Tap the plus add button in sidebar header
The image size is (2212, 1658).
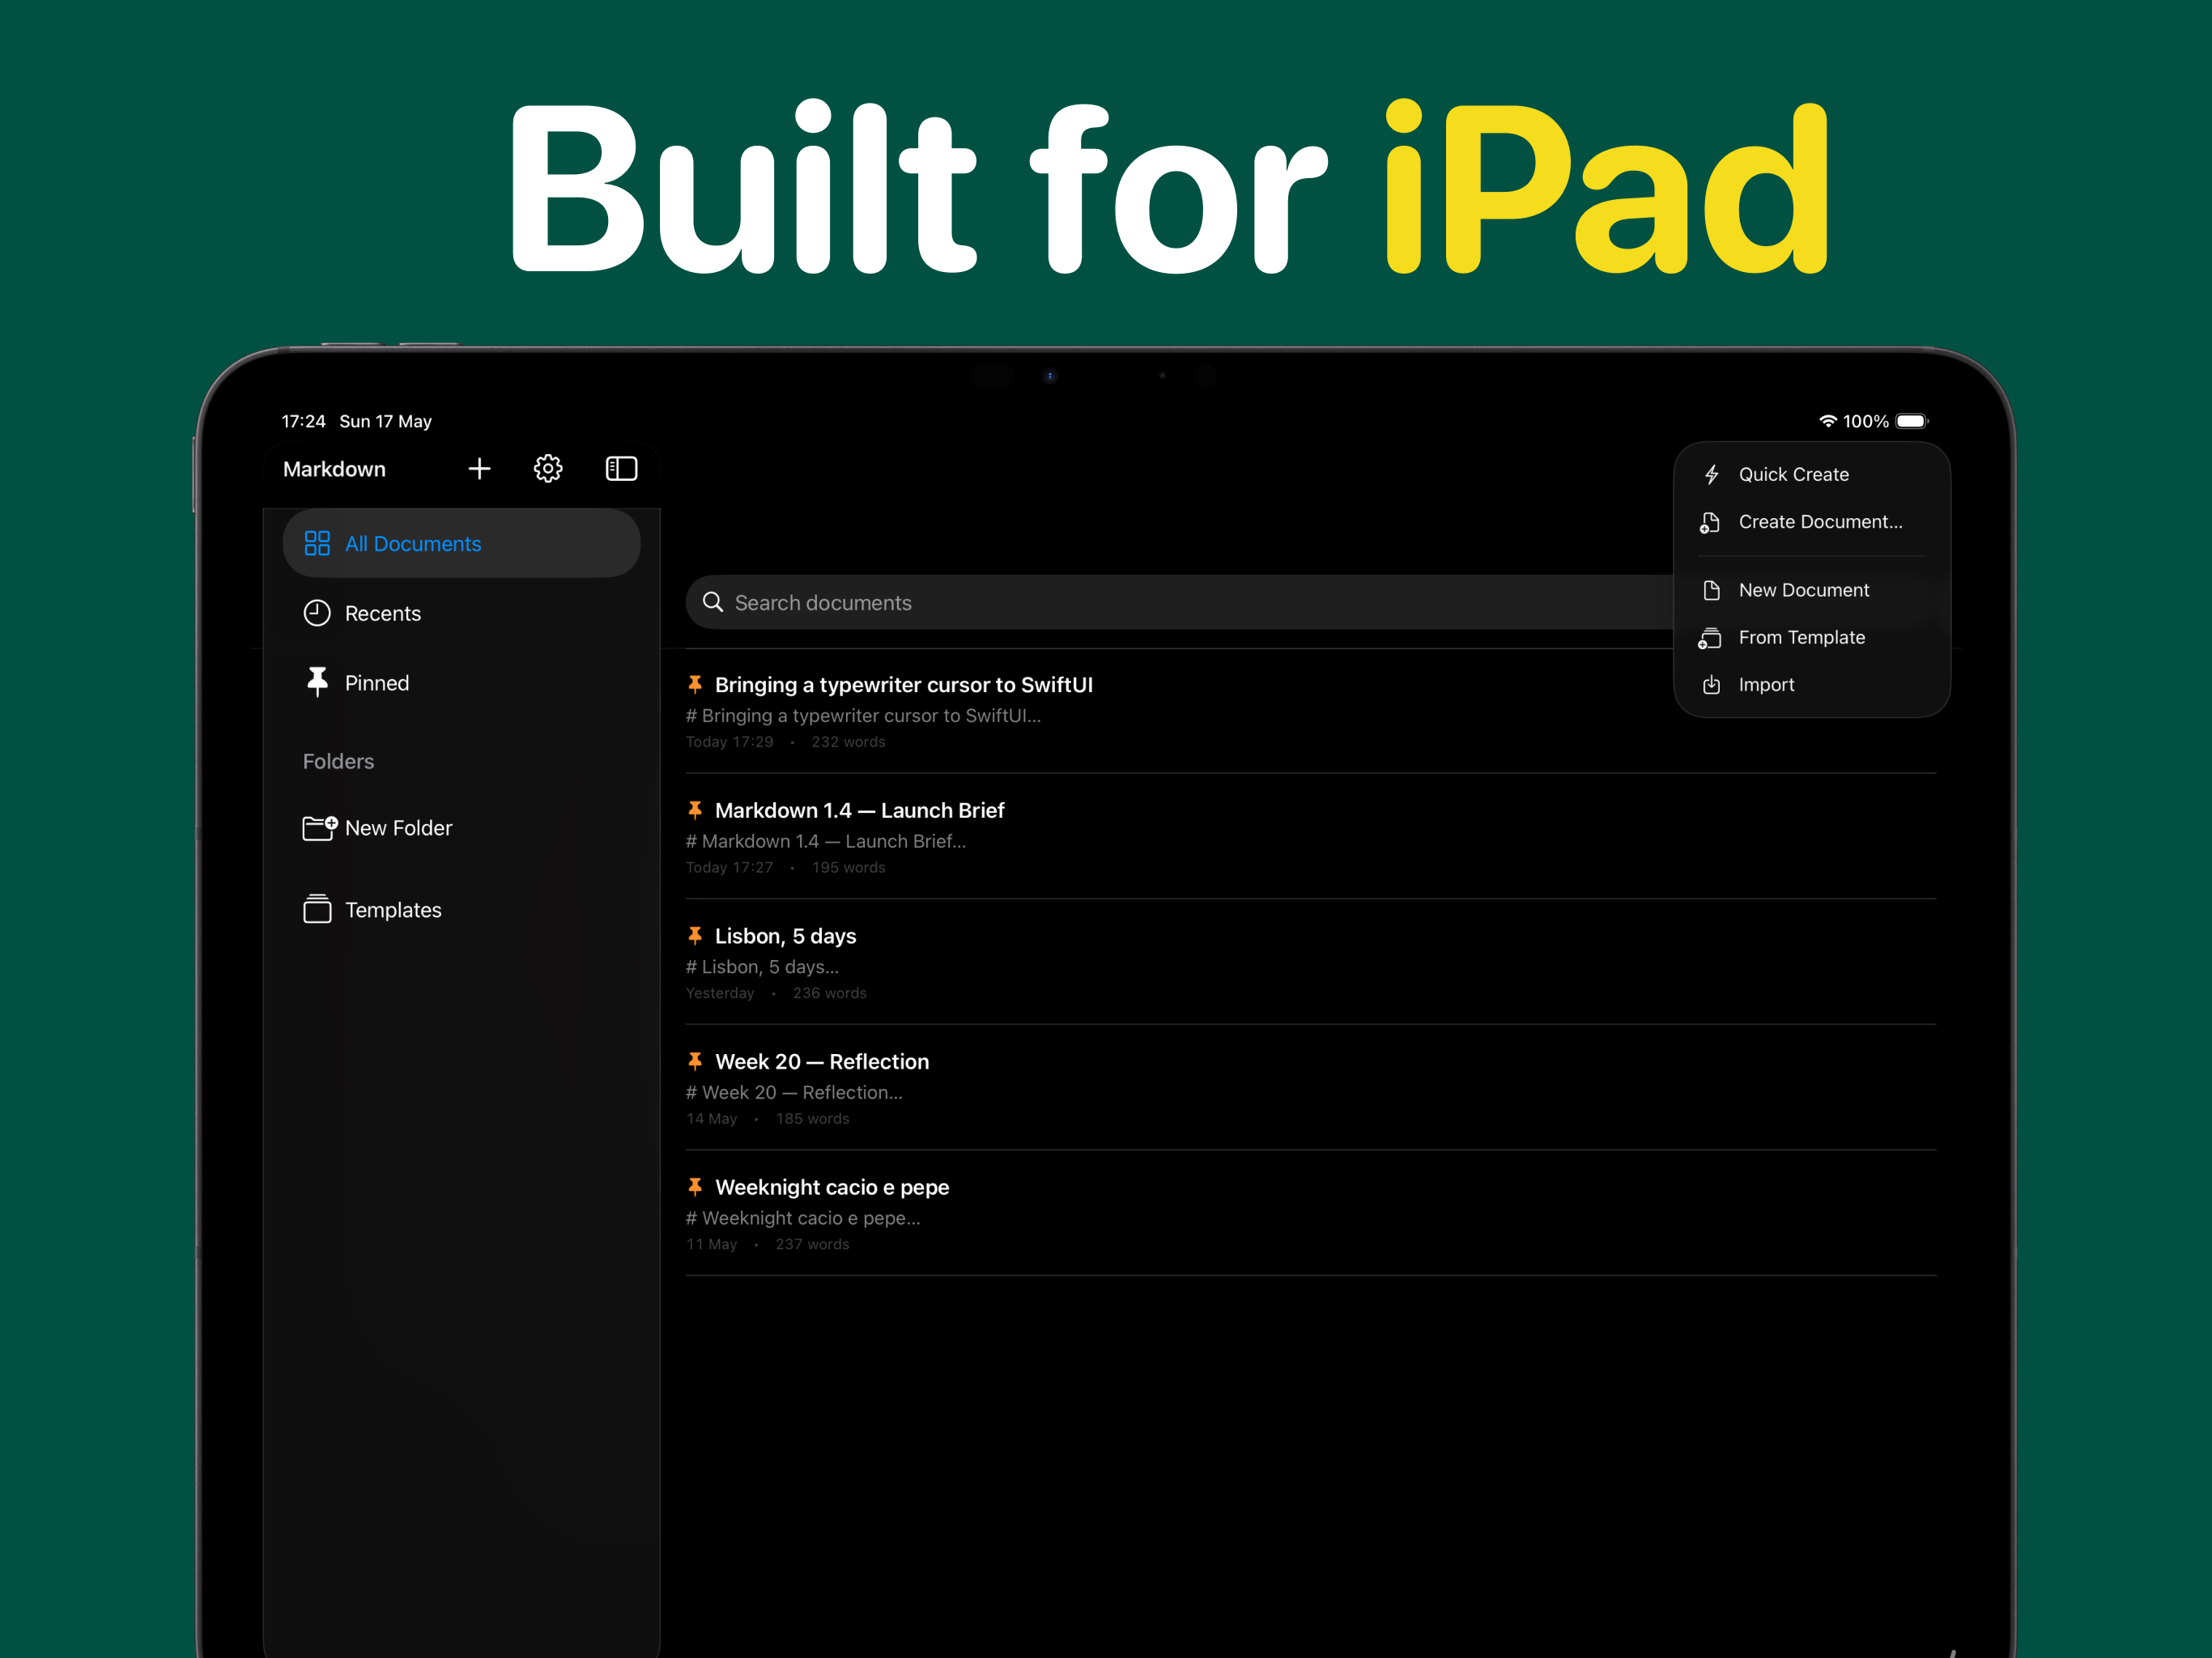[479, 469]
